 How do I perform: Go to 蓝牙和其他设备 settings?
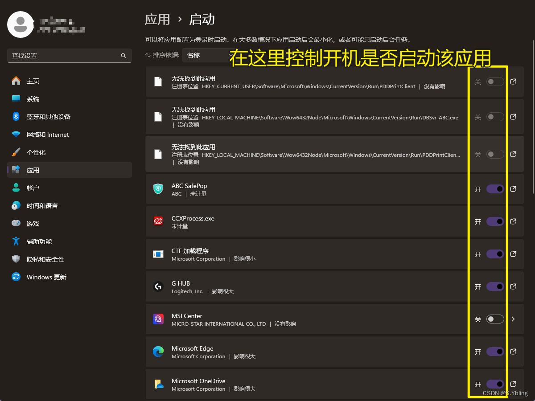coord(70,117)
